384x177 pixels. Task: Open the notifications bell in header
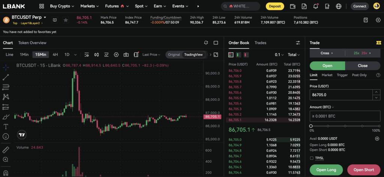click(316, 6)
